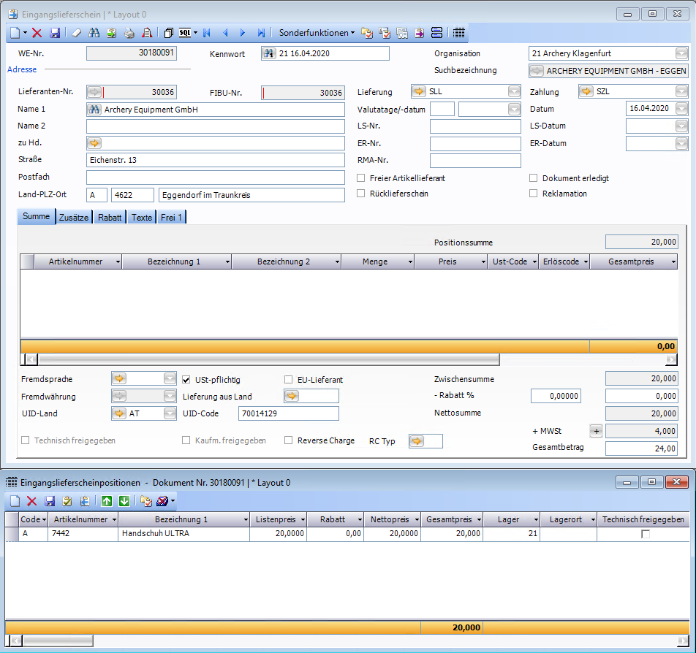Open the Sonderfunktionen menu
The image size is (696, 653).
point(317,33)
